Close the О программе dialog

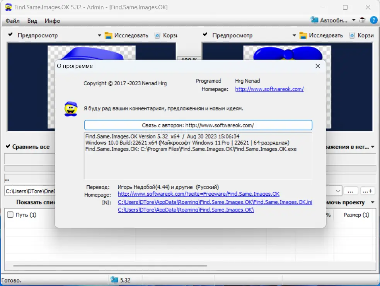point(318,66)
